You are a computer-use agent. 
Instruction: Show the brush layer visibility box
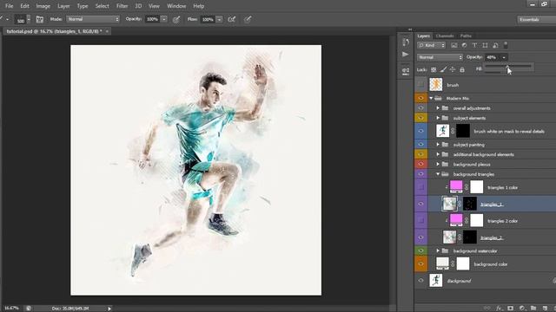coord(420,85)
